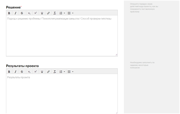Image resolution: width=180 pixels, height=114 pixels.
Task: Click the Результаты проекта text area
Action: (x=62, y=94)
